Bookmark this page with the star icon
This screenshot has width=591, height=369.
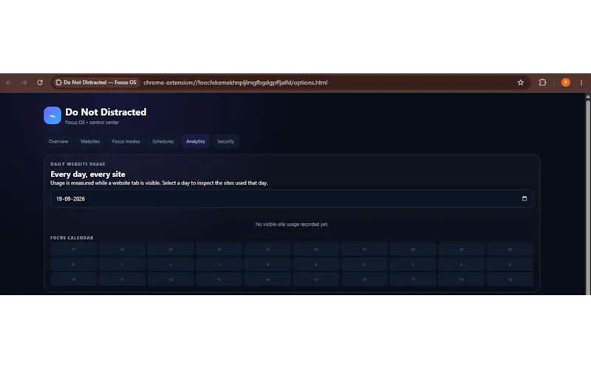click(x=521, y=83)
